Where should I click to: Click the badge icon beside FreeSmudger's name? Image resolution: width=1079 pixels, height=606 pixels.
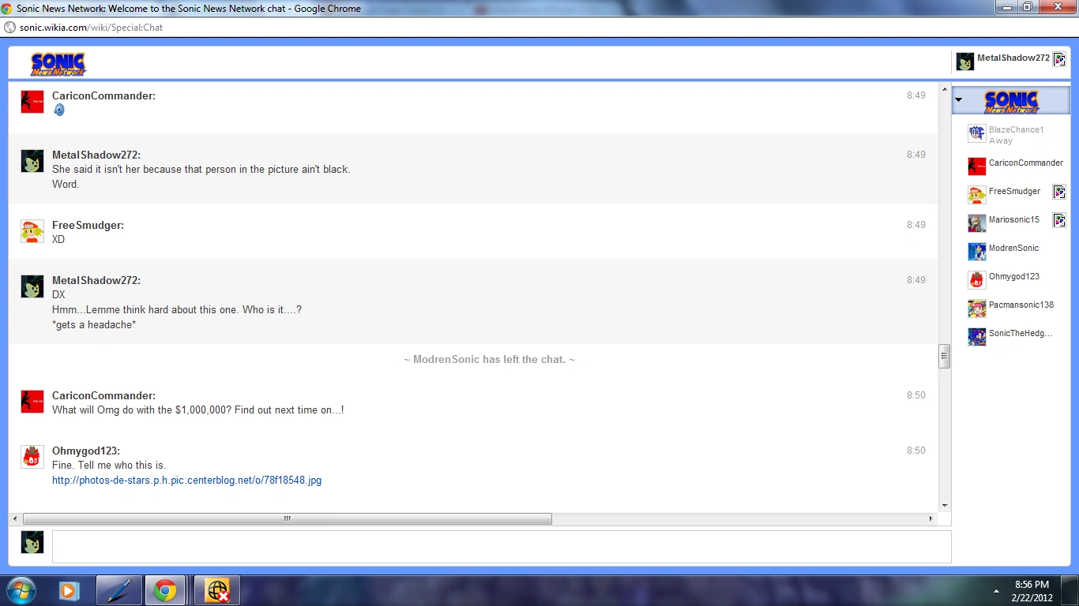(x=1059, y=192)
